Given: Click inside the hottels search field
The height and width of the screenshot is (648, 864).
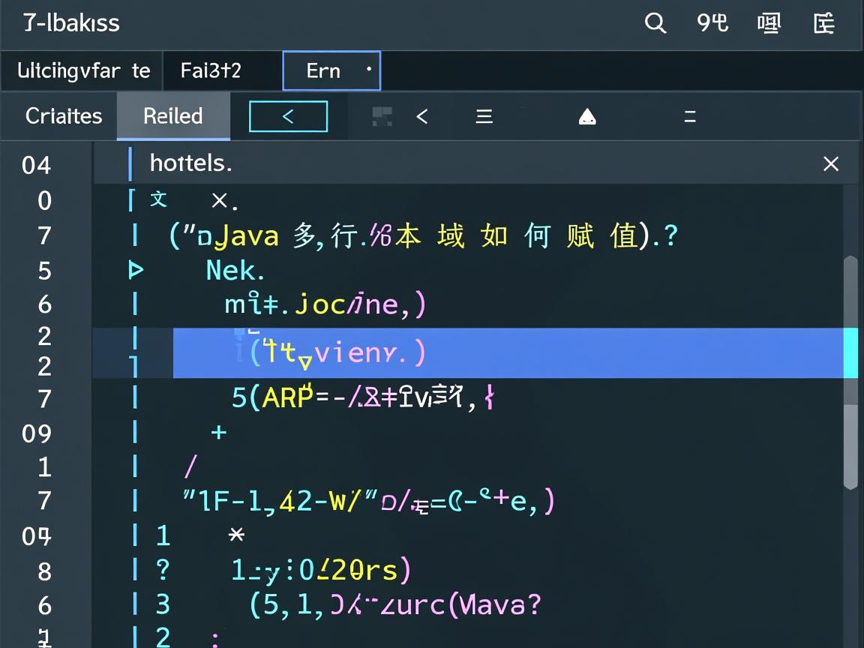Looking at the screenshot, I should (300, 163).
